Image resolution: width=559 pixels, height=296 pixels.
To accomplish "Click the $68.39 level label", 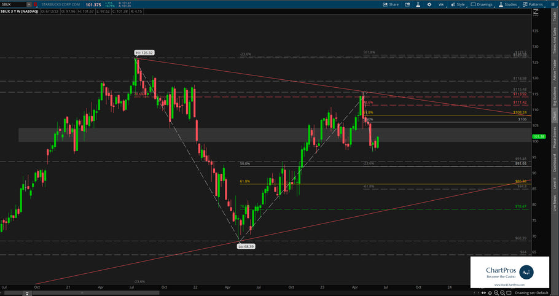I will click(521, 238).
